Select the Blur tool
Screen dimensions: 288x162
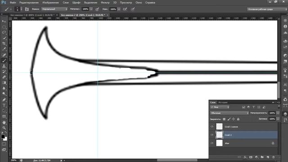pos(4,88)
